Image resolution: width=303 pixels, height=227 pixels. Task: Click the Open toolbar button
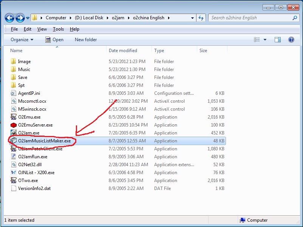coord(54,40)
